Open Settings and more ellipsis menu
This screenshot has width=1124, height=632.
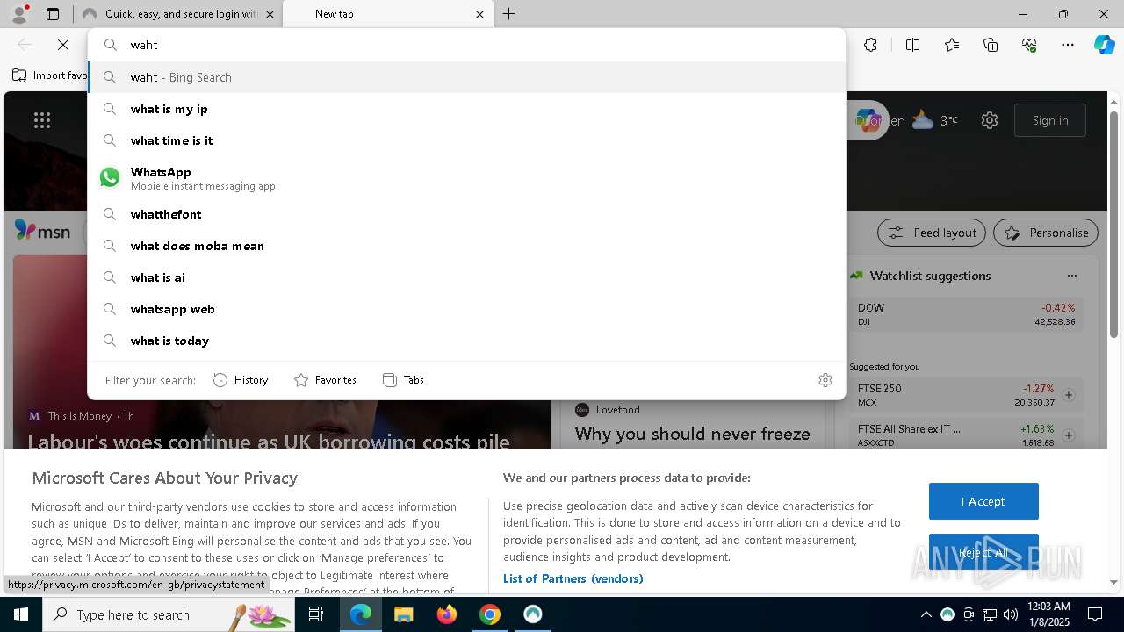tap(1068, 45)
